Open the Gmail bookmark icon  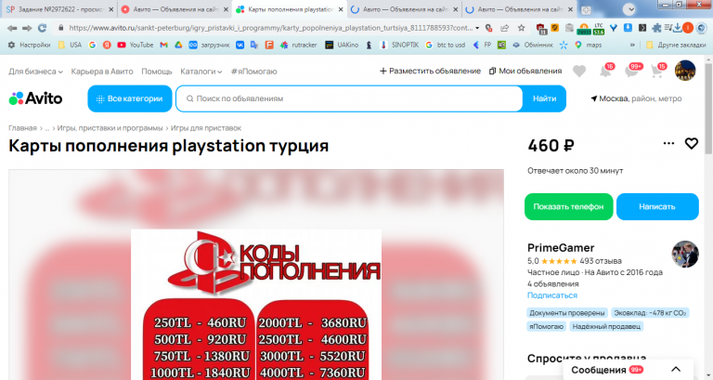(x=163, y=45)
